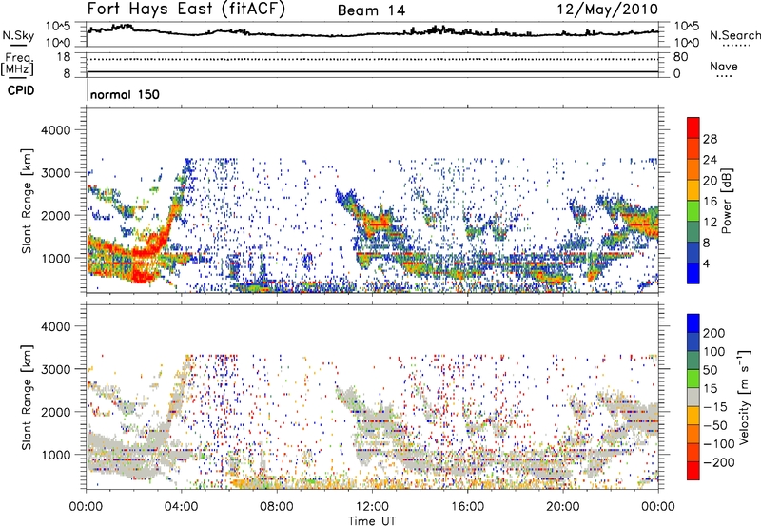This screenshot has height=527, width=761.
Task: Click the Nave axis value 80
Action: click(x=680, y=57)
